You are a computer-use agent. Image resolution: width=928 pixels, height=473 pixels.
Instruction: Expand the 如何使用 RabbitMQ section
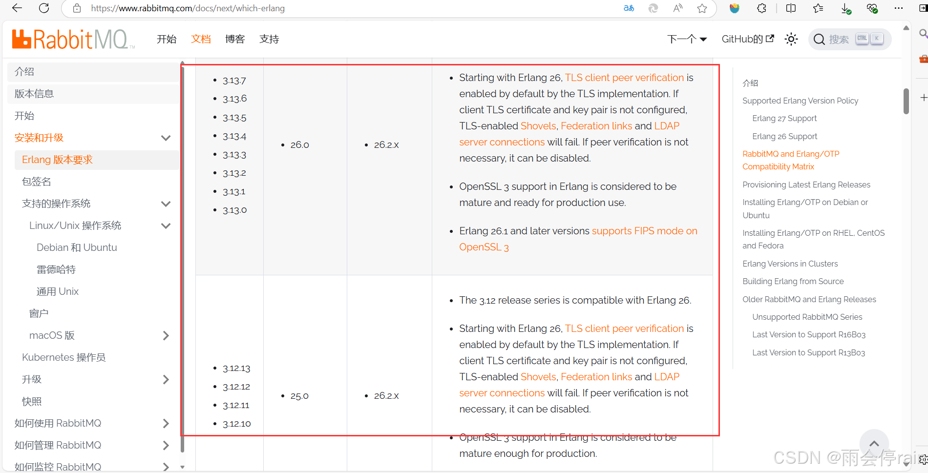[166, 424]
